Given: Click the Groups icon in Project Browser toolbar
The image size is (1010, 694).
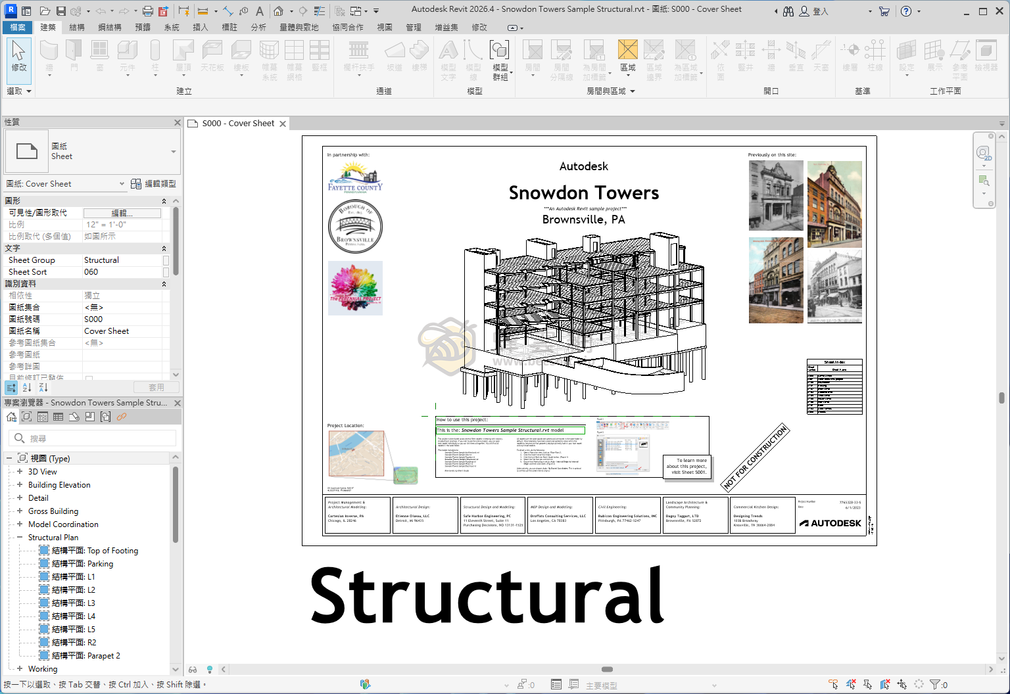Looking at the screenshot, I should tap(106, 417).
